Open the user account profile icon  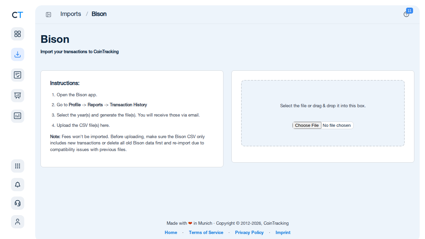(x=18, y=222)
